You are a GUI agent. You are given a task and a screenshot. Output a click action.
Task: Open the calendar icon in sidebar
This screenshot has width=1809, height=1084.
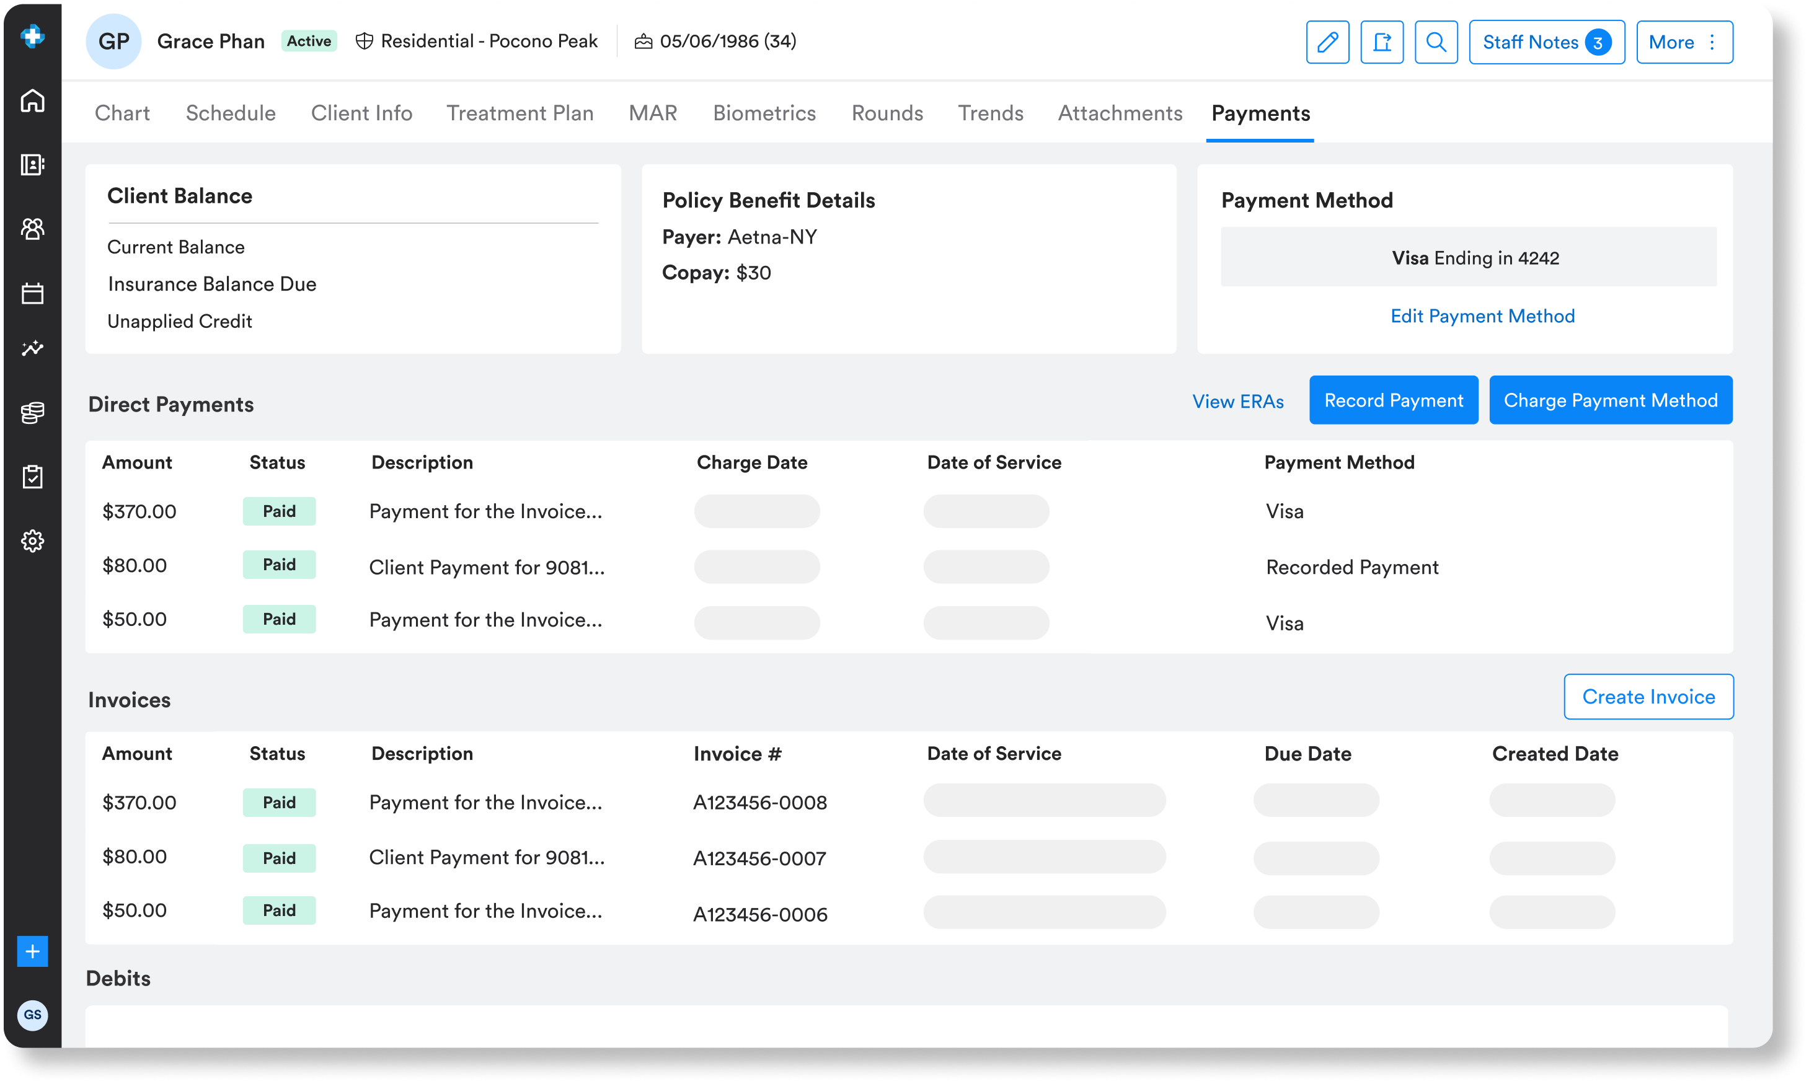coord(32,294)
